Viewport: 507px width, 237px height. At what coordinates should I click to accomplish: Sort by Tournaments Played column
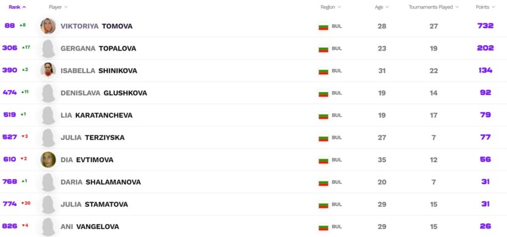(x=434, y=7)
